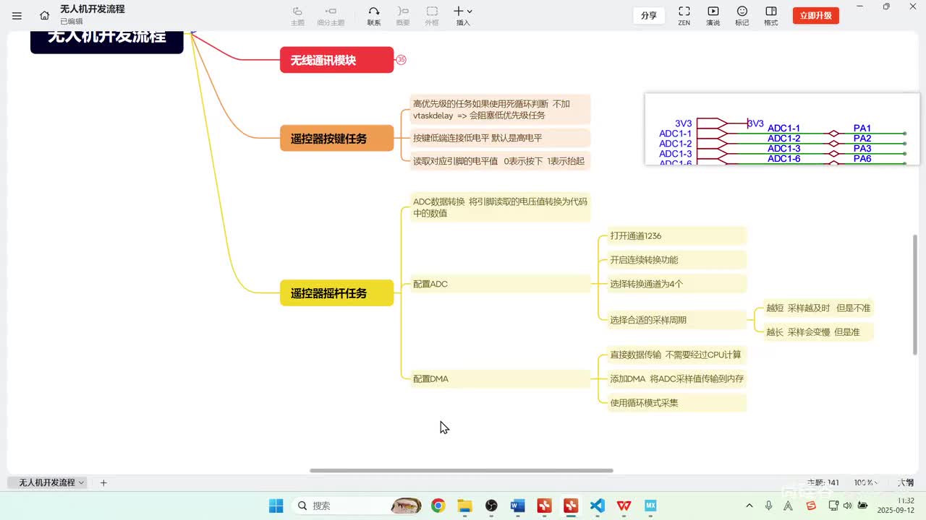Select 越长 采样会变慢 node
The width and height of the screenshot is (926, 520).
818,332
